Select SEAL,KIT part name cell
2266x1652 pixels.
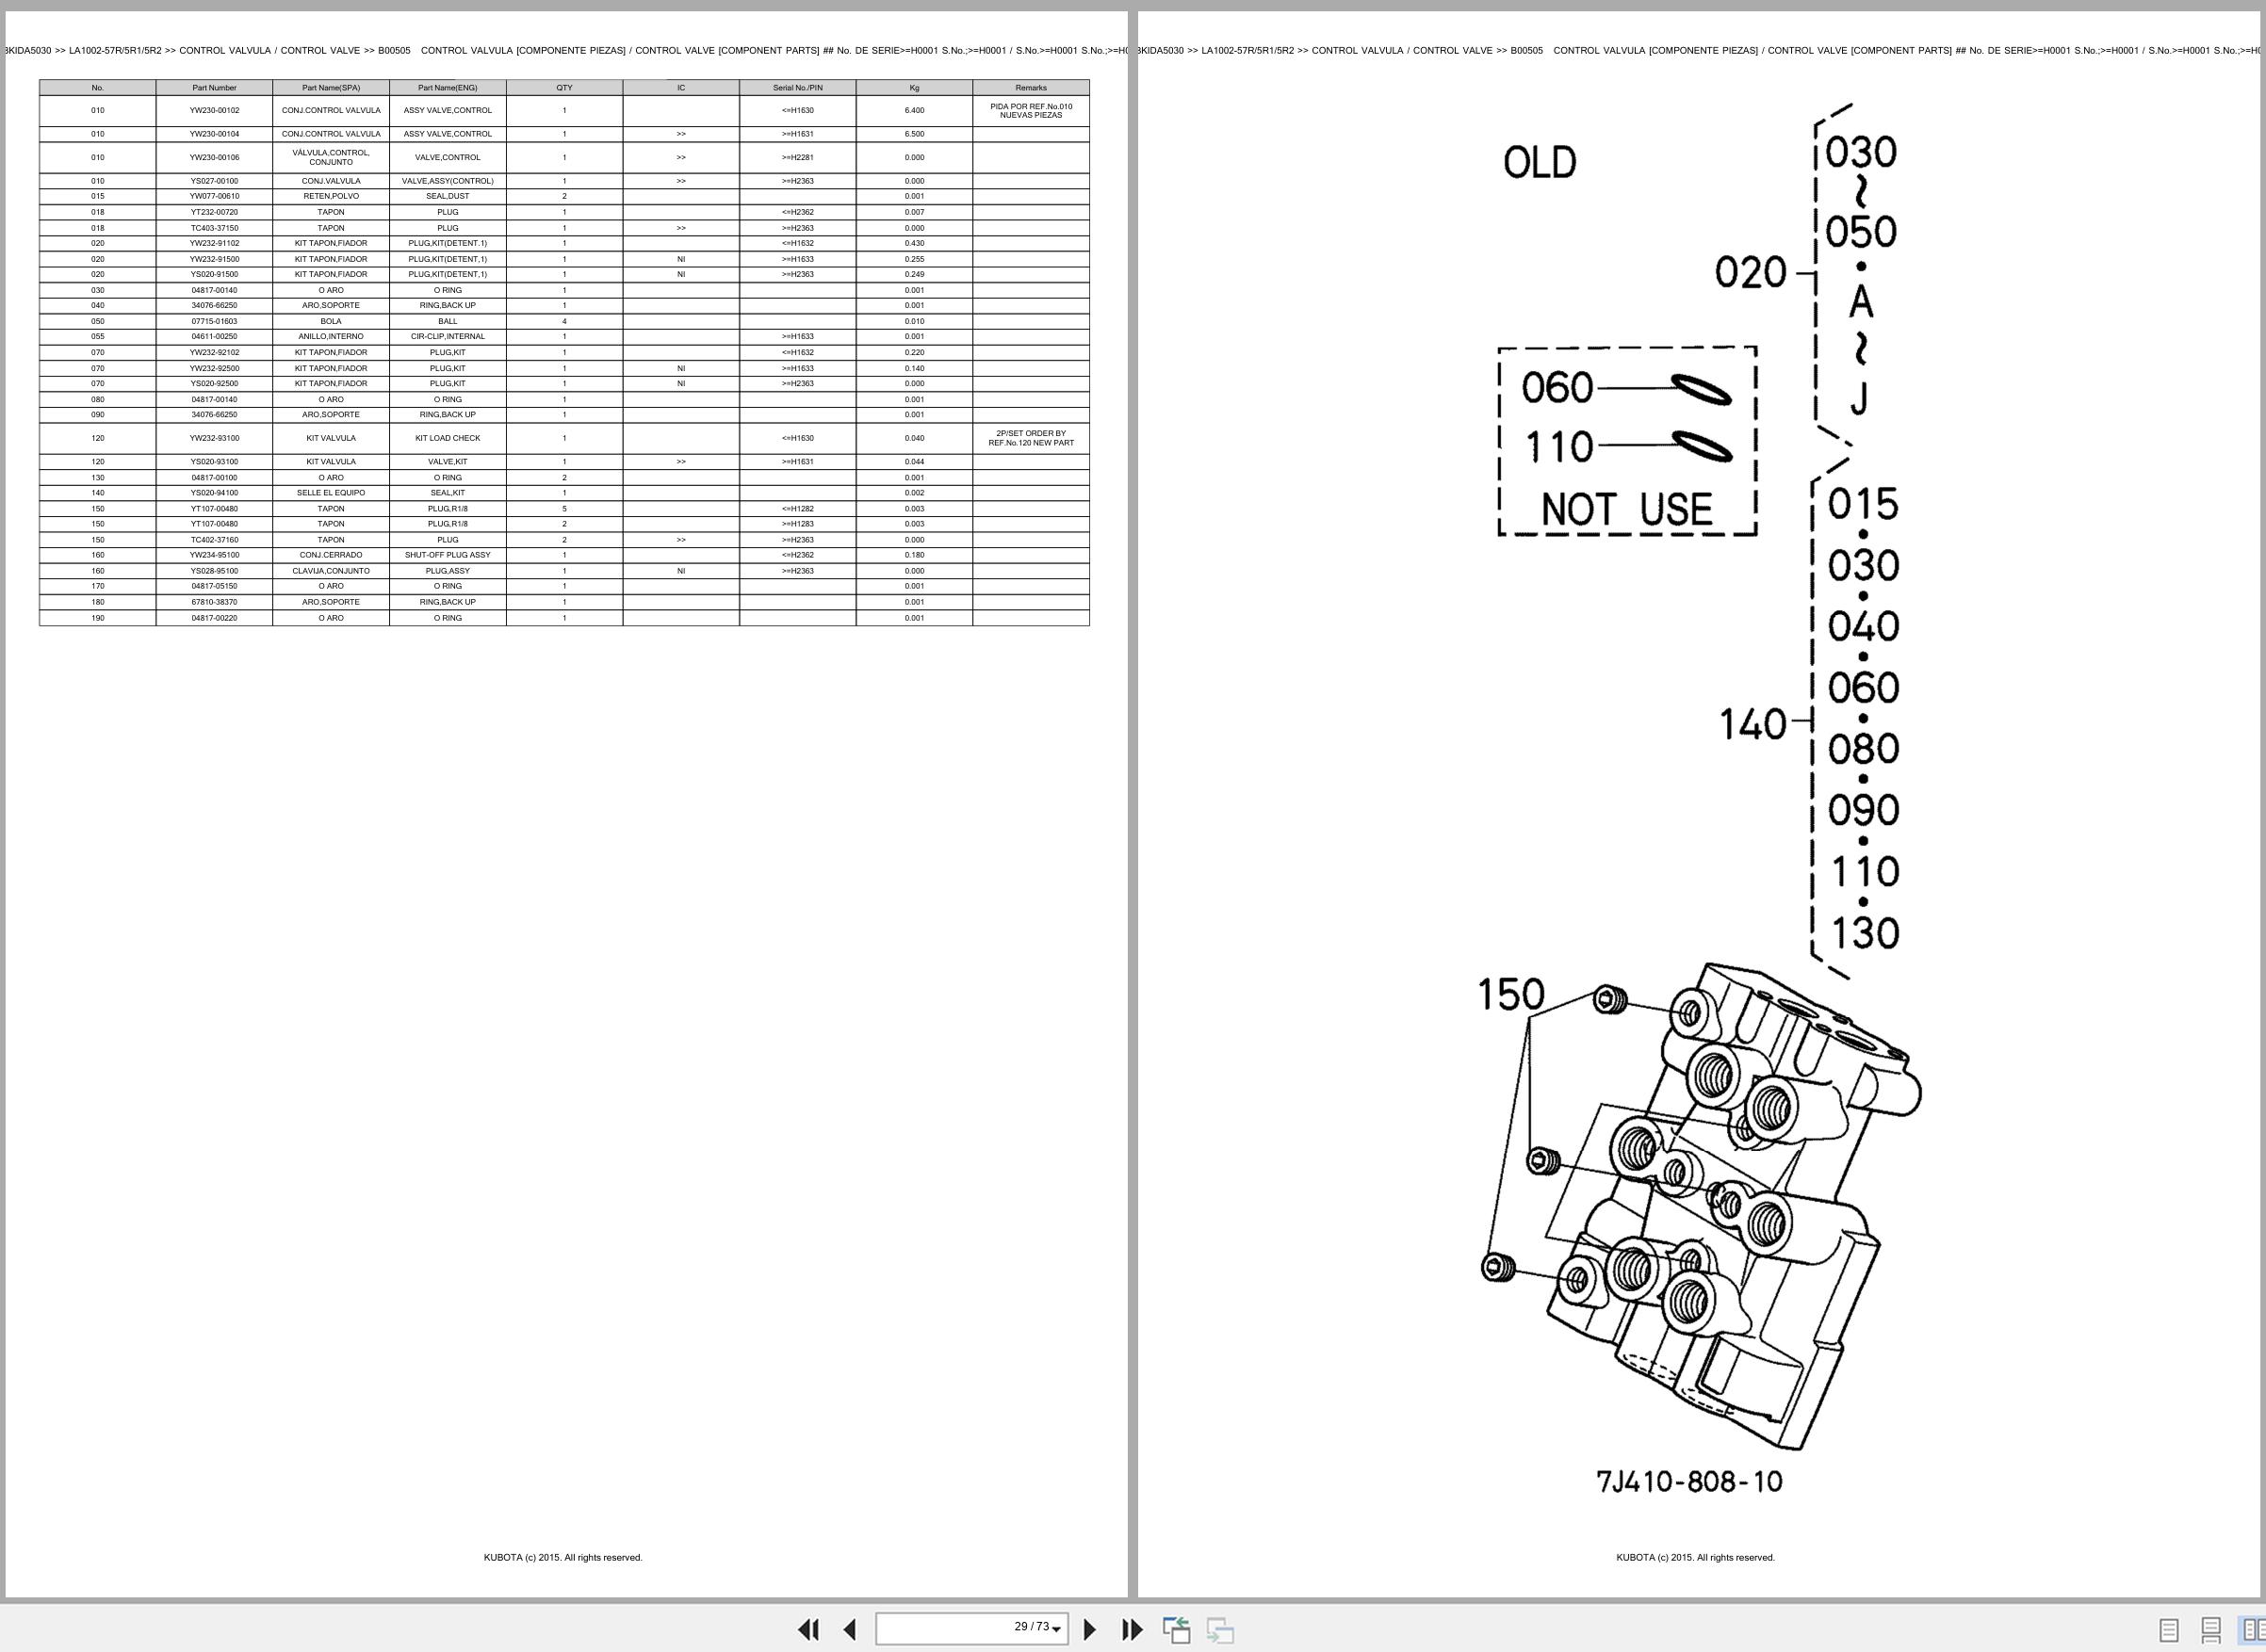(x=448, y=493)
